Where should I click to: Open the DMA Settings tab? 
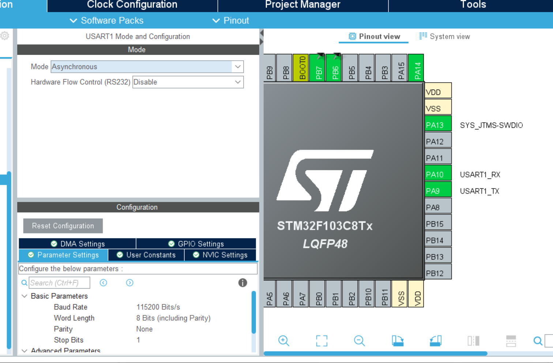click(78, 244)
